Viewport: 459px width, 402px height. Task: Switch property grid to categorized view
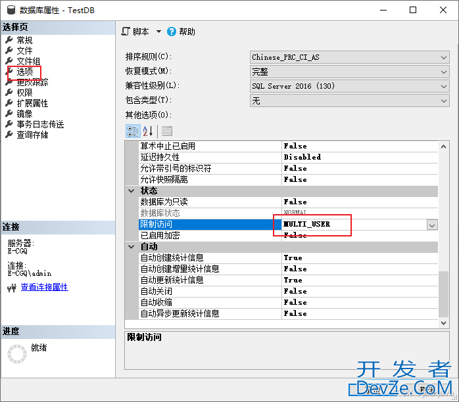[133, 131]
